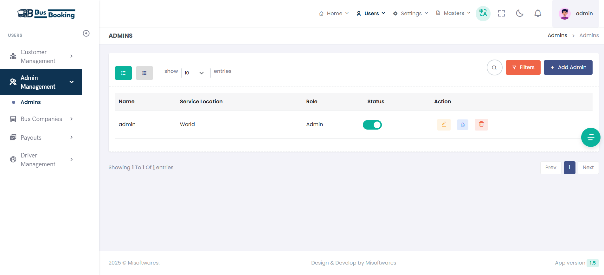Open the search magnifier button
This screenshot has height=275, width=604.
click(494, 67)
